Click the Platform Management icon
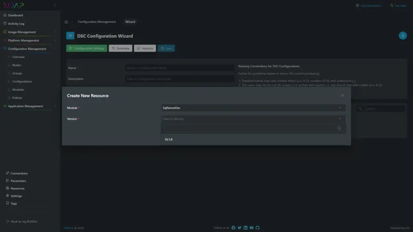Viewport: 413px width, 232px height. tap(5, 40)
